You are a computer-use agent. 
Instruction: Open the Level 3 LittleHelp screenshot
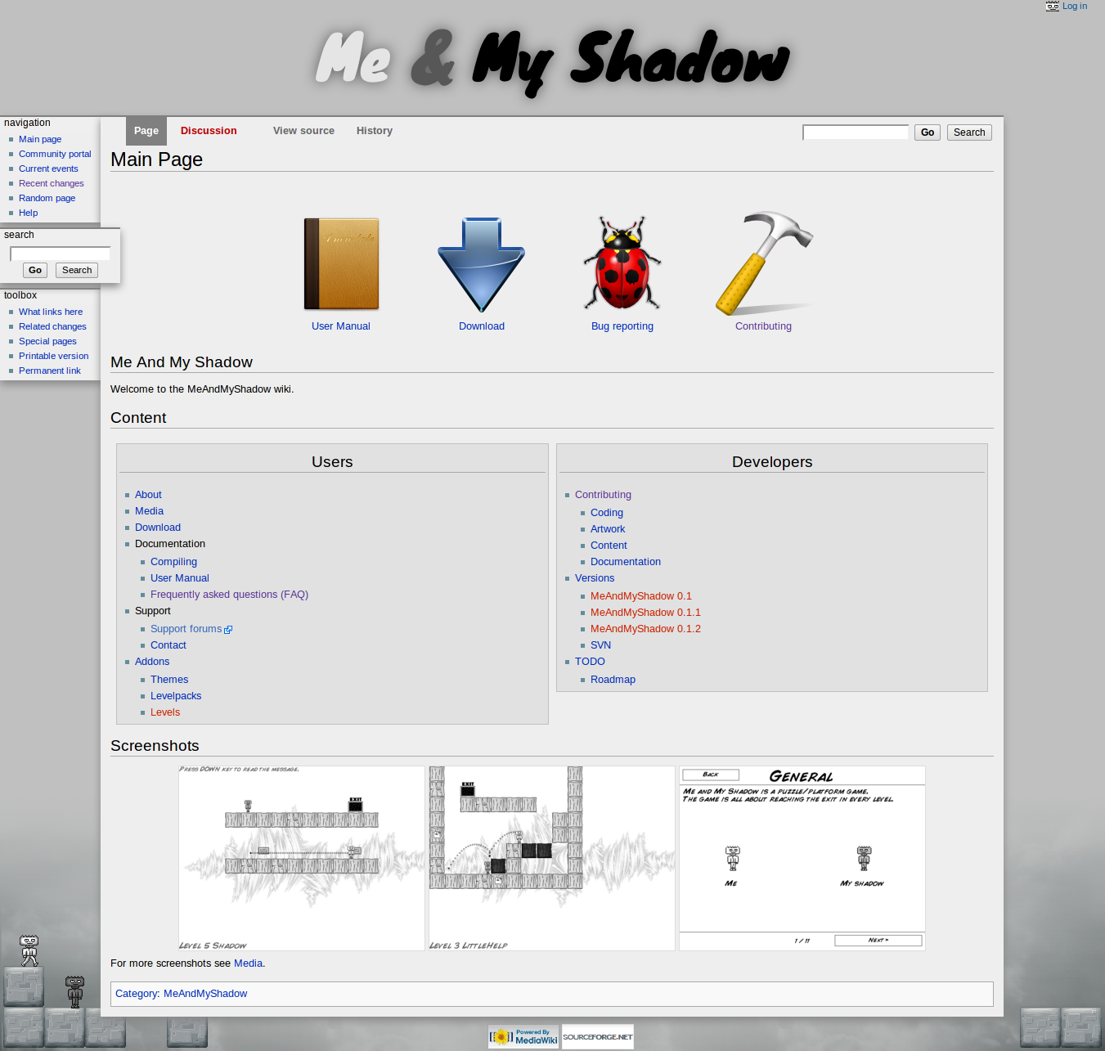(552, 858)
